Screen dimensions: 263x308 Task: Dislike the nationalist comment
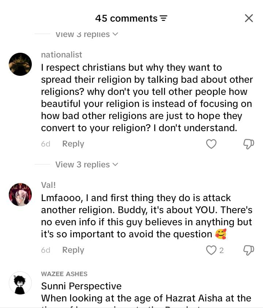pyautogui.click(x=248, y=144)
